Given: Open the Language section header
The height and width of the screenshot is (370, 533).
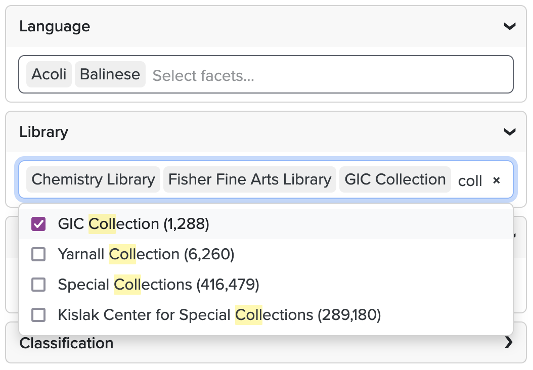Looking at the screenshot, I should [55, 26].
